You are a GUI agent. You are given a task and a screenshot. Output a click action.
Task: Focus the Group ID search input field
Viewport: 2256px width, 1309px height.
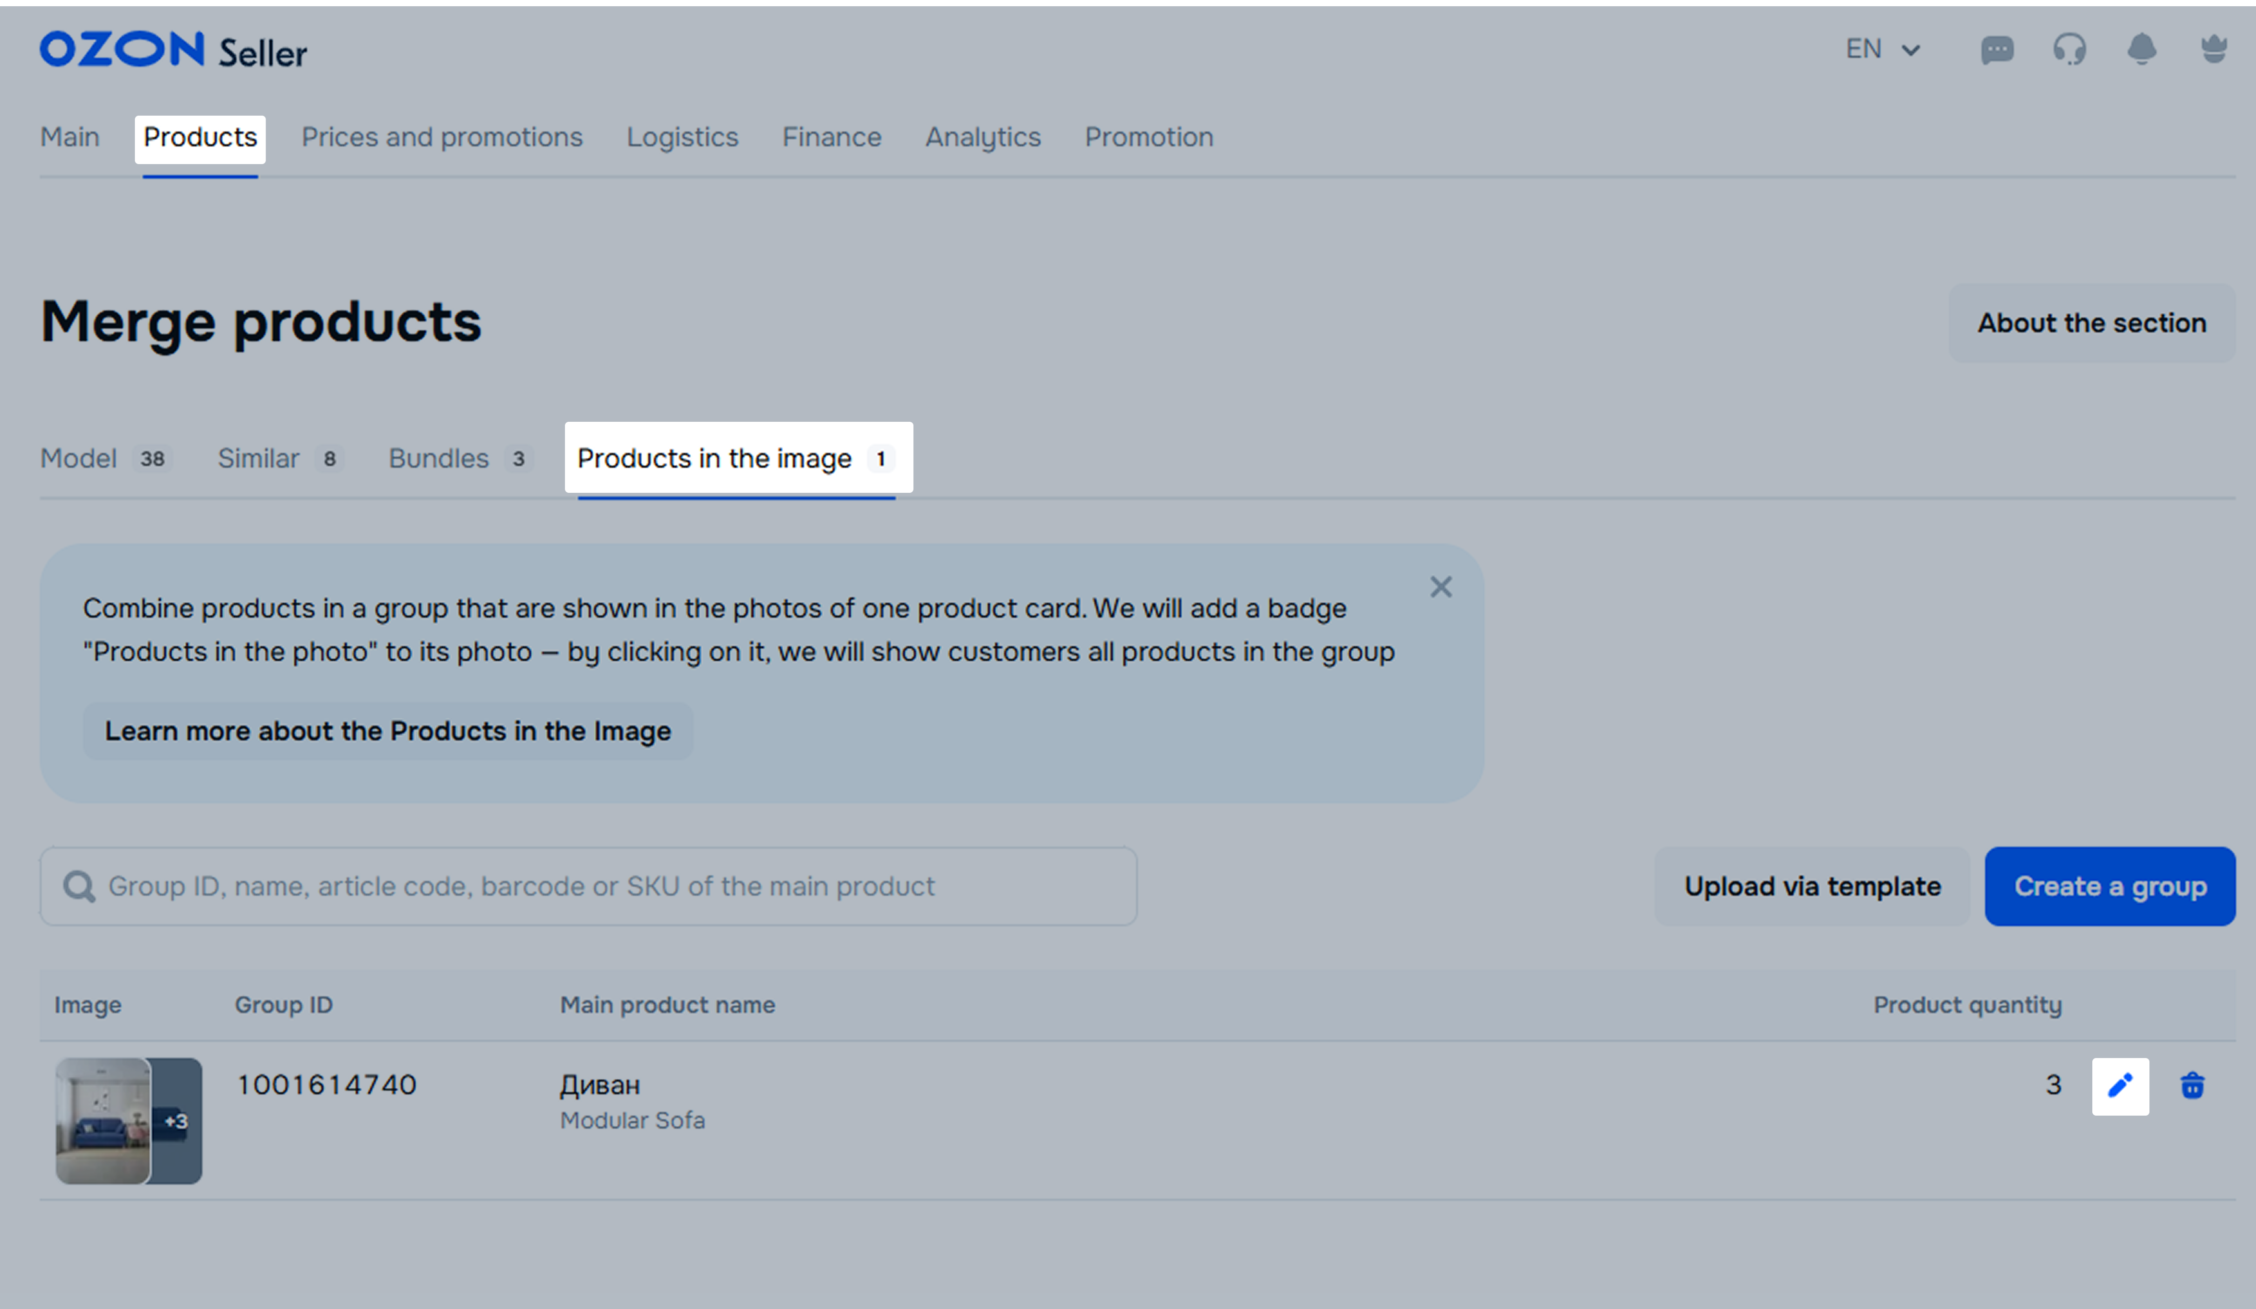(x=591, y=887)
